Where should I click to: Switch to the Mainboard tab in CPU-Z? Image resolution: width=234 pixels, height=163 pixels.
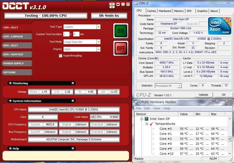[165, 11]
